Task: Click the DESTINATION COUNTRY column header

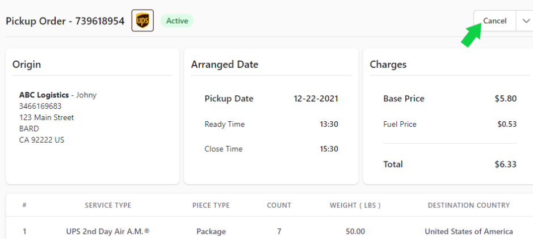Action: (469, 205)
